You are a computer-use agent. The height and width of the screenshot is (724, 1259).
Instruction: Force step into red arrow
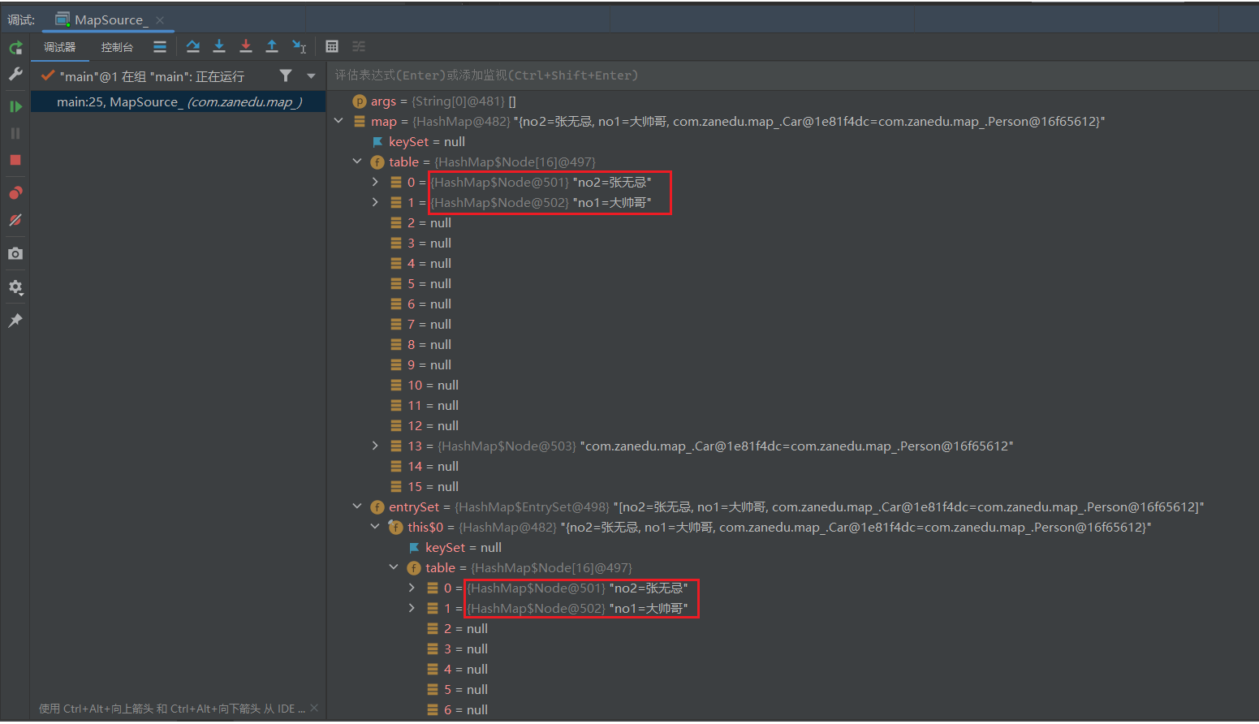246,47
